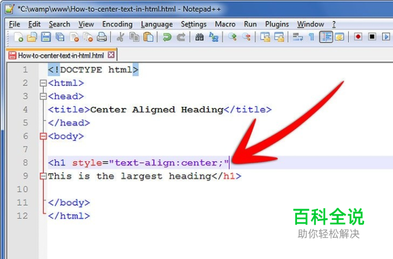The width and height of the screenshot is (393, 259).
Task: Click the macro Playback icon
Action: 386,37
